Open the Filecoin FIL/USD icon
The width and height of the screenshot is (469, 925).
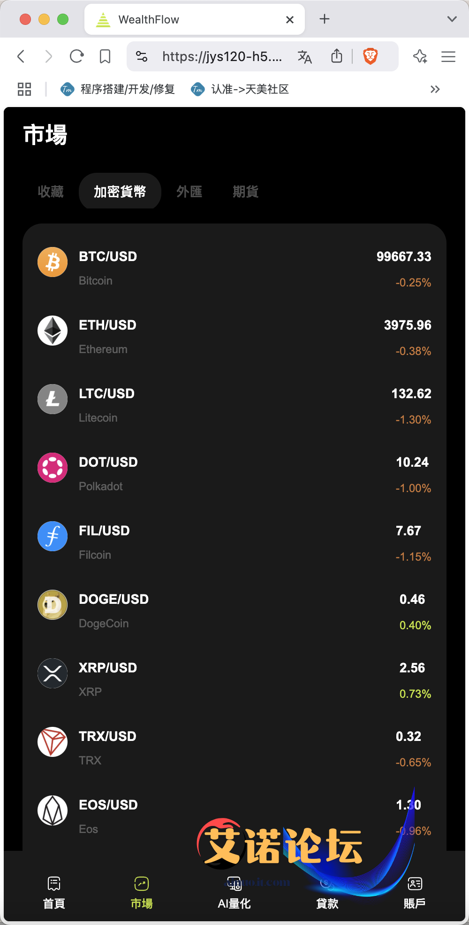[53, 536]
